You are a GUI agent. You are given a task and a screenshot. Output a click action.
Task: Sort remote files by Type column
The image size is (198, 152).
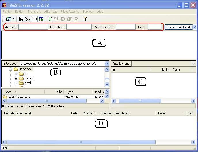point(182,70)
